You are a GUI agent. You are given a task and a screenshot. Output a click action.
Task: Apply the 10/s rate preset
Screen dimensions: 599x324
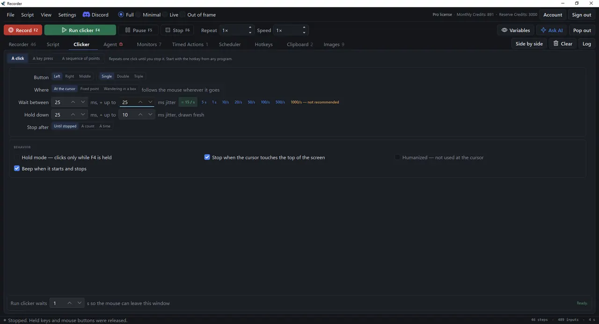[x=226, y=102]
